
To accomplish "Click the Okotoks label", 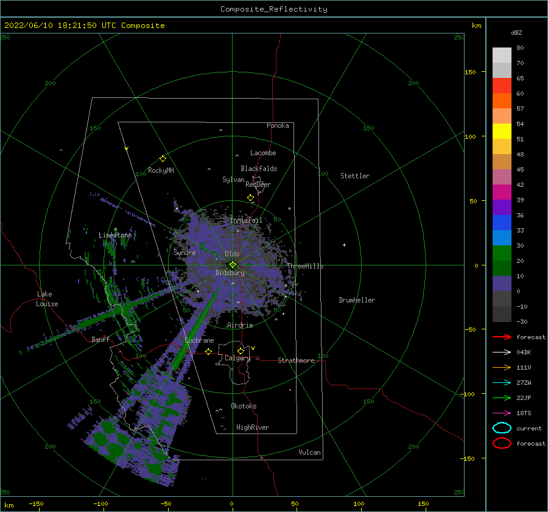I will click(x=244, y=406).
